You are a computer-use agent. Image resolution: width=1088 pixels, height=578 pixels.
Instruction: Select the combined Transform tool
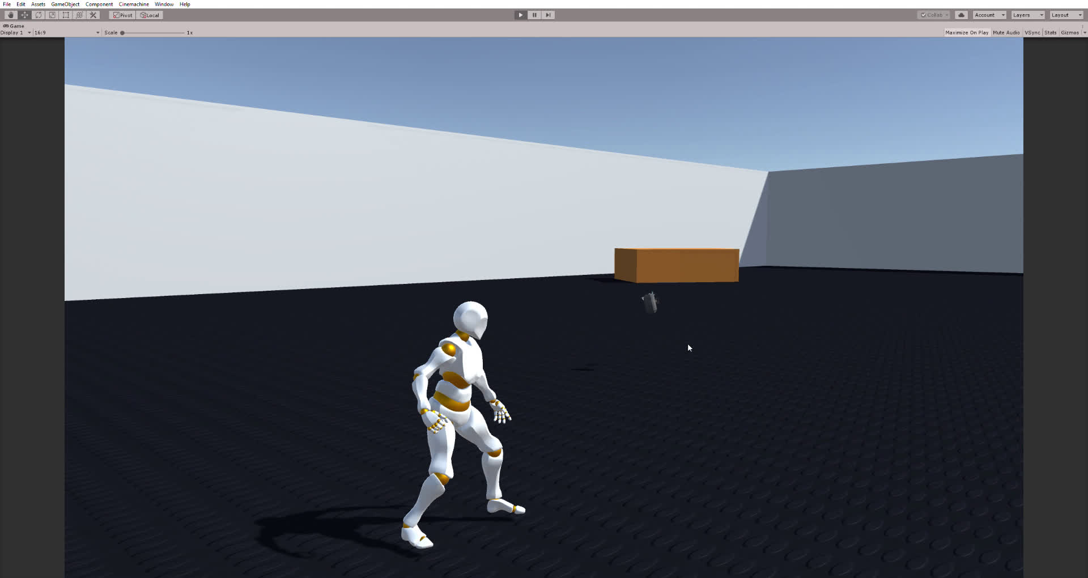tap(79, 15)
